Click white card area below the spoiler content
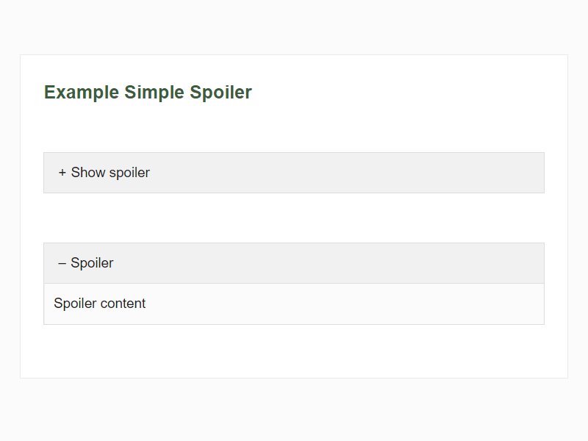 point(294,351)
